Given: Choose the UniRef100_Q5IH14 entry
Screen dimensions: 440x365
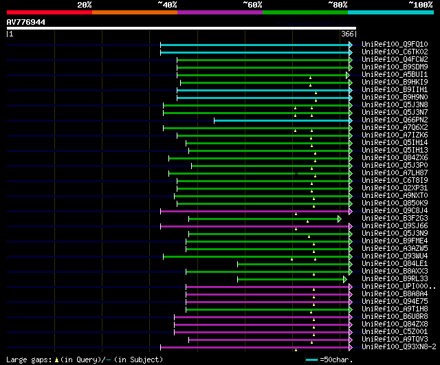Looking at the screenshot, I should coord(395,142).
